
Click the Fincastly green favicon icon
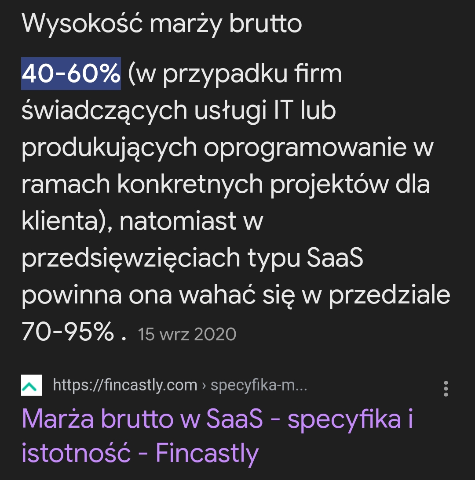(32, 385)
